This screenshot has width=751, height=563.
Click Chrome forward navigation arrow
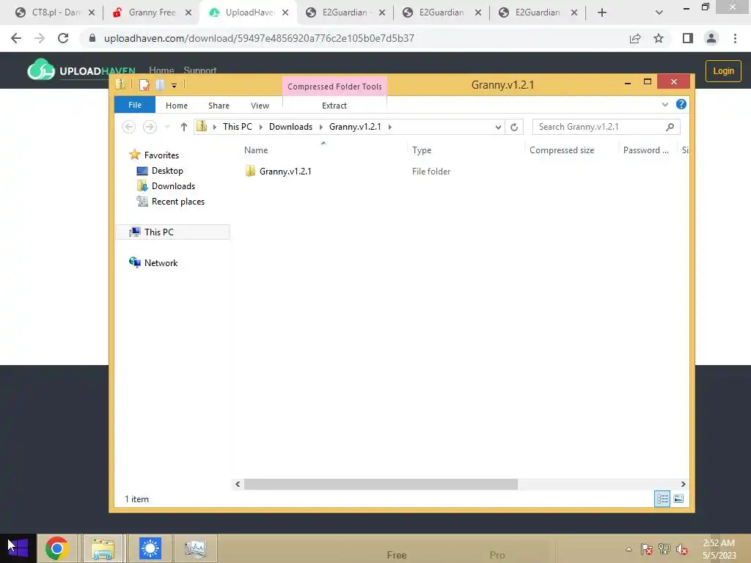pos(40,38)
